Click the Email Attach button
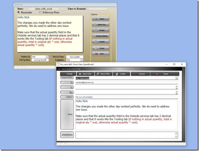 tap(100, 36)
